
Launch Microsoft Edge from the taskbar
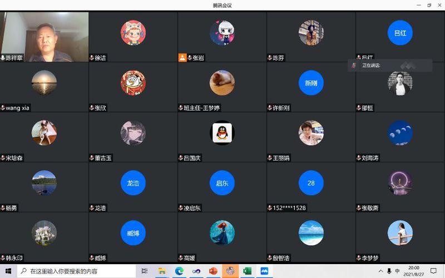(179, 271)
